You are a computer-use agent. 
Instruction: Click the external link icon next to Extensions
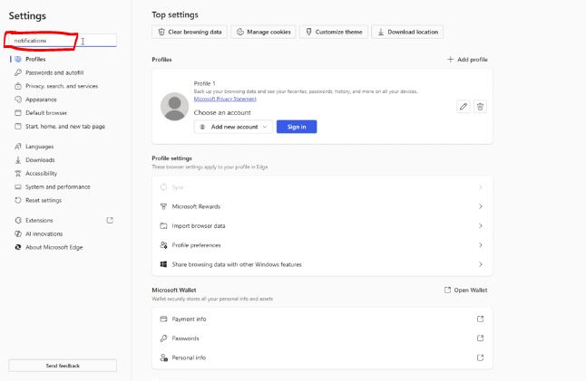(x=110, y=220)
